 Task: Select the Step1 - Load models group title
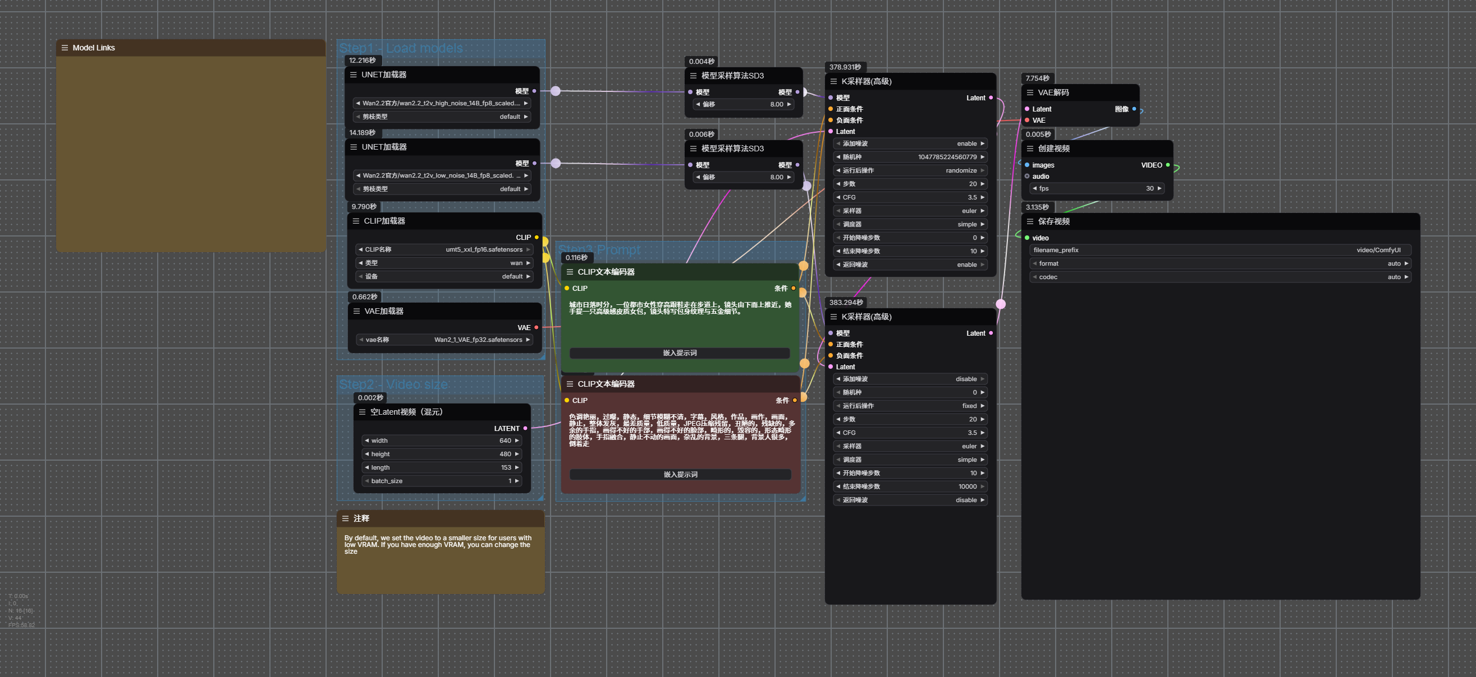(x=401, y=48)
